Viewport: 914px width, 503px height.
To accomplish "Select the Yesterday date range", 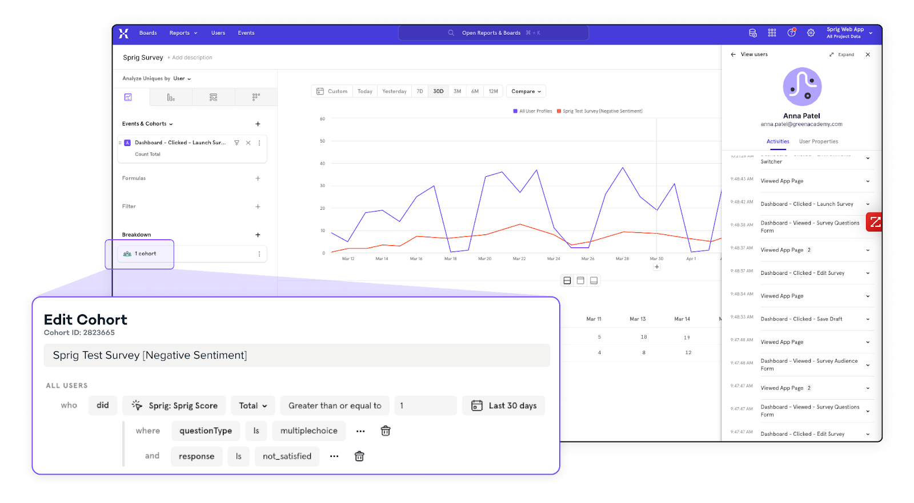I will [395, 91].
